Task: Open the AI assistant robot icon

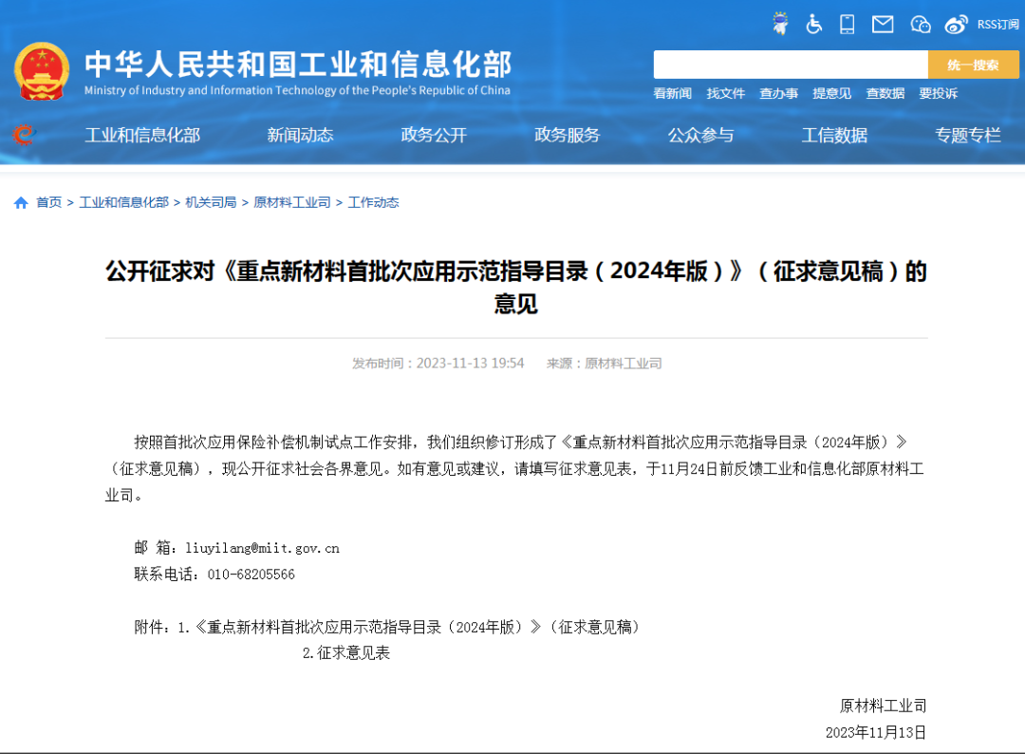Action: (x=780, y=24)
